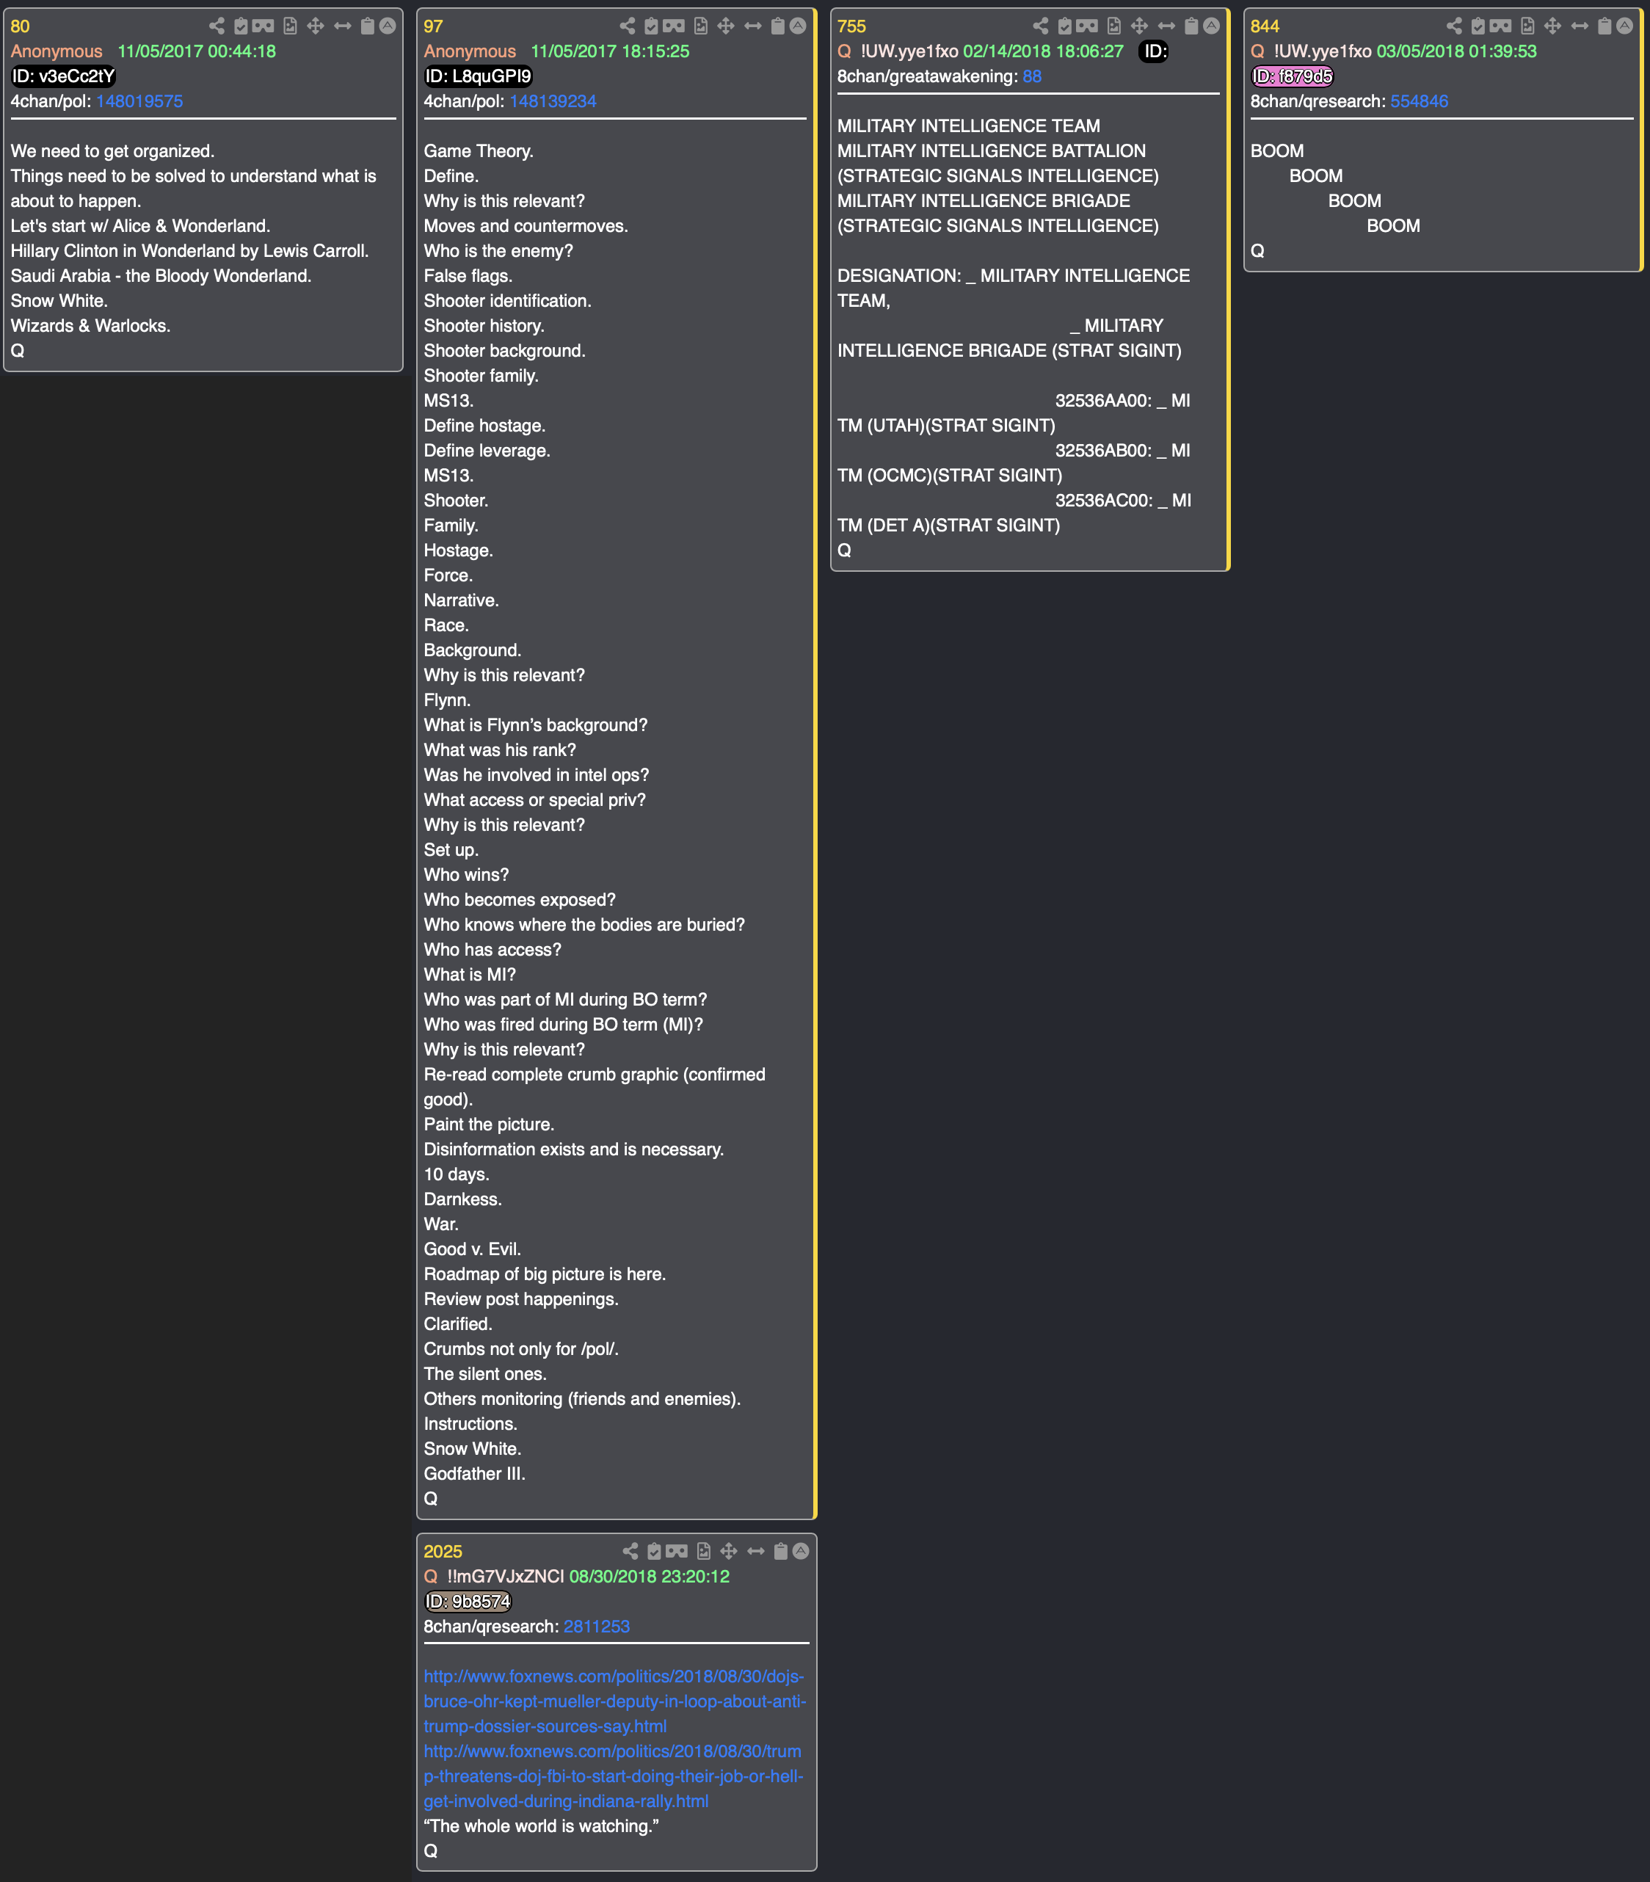Open 8chan/qresearch link 554846
Screen dimensions: 1650x1882
(x=1419, y=101)
